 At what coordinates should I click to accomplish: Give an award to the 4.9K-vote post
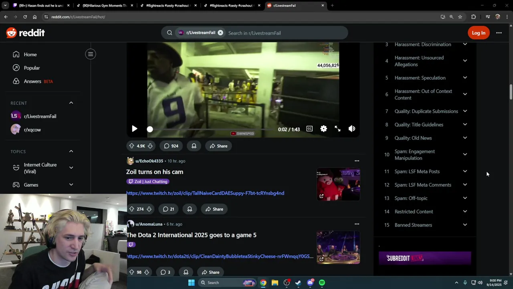(194, 146)
